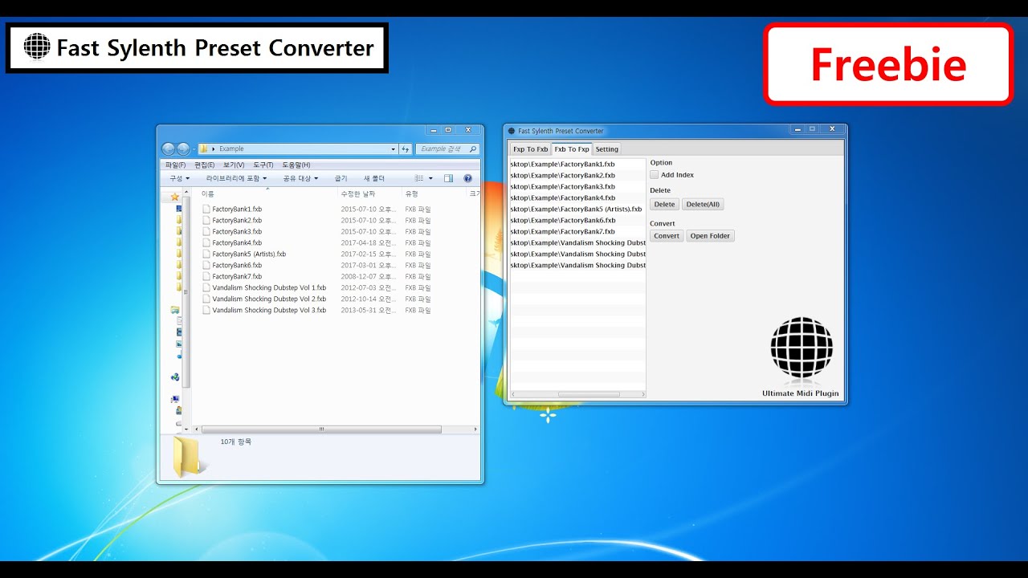
Task: Select the FactoryBank7.fxb file name in explorer
Action: (x=237, y=276)
